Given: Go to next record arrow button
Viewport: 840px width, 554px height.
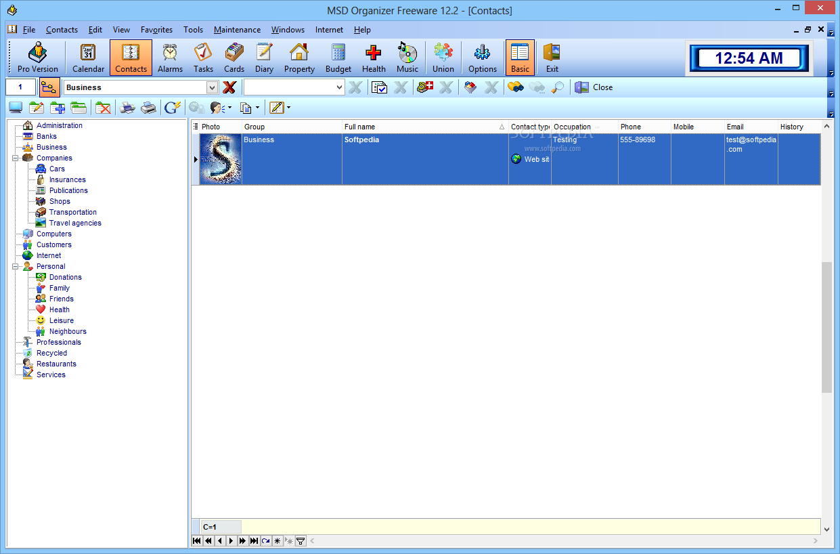Looking at the screenshot, I should (x=231, y=540).
